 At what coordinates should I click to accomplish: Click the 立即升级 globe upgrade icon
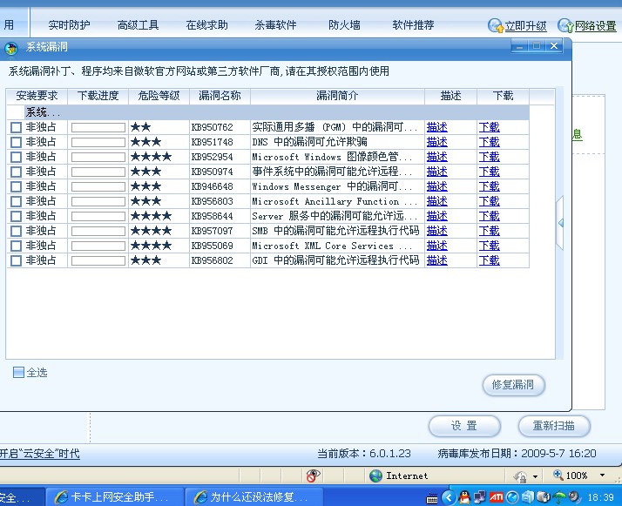[x=495, y=26]
